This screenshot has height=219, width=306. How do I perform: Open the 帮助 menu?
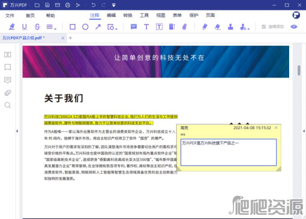50,15
